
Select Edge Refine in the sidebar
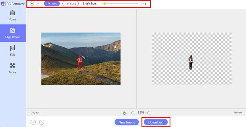(13, 33)
